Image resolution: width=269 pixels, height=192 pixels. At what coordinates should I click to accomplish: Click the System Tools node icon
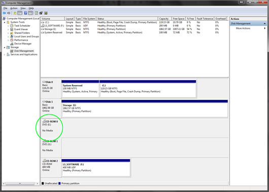[8, 22]
